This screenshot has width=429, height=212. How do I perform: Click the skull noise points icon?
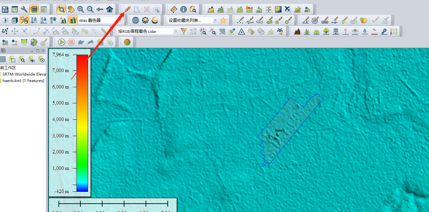(x=280, y=31)
